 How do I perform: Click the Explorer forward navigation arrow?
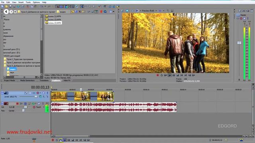click(x=11, y=12)
